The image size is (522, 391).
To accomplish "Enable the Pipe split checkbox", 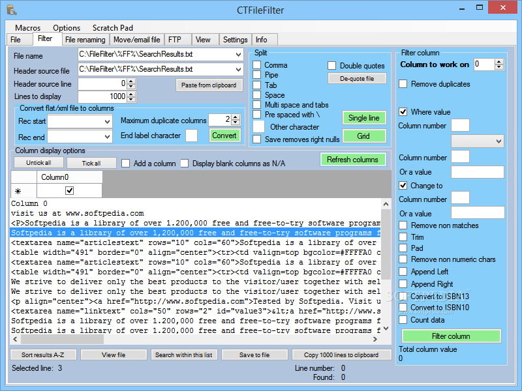I will coord(256,75).
